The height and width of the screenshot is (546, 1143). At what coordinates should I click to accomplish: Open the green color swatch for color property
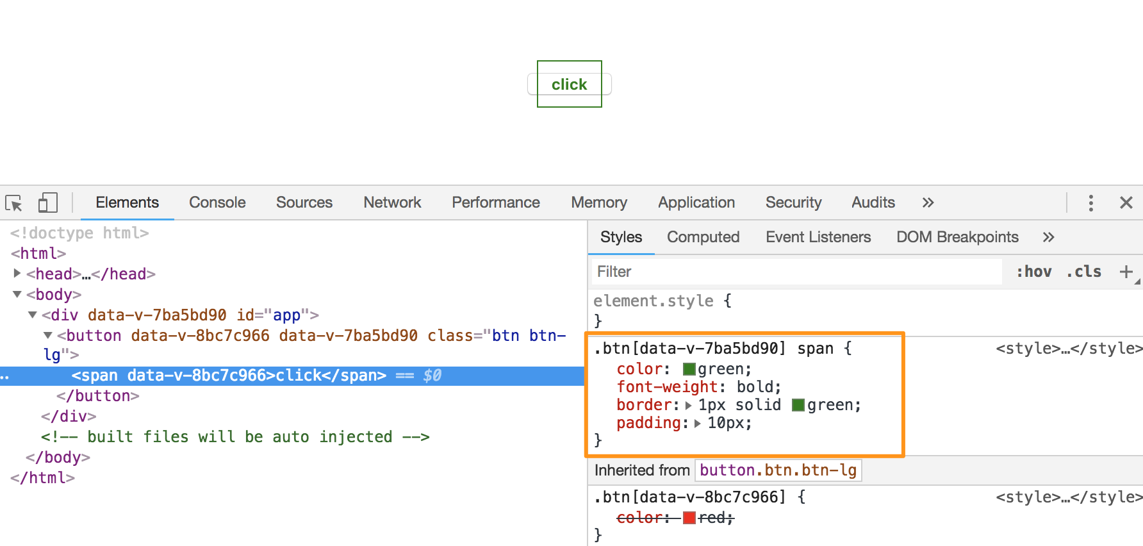[x=689, y=369]
